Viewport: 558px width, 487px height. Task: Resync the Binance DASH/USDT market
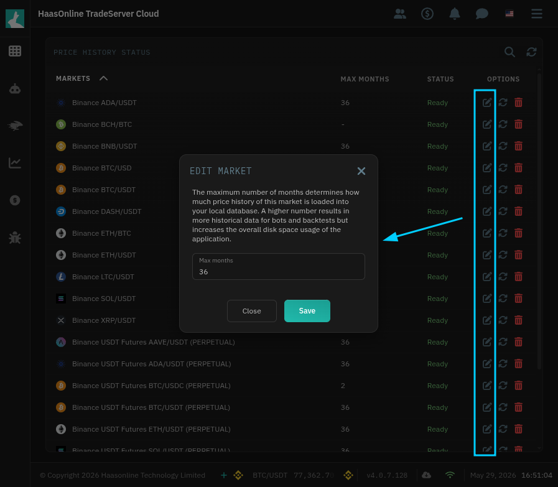click(x=503, y=211)
